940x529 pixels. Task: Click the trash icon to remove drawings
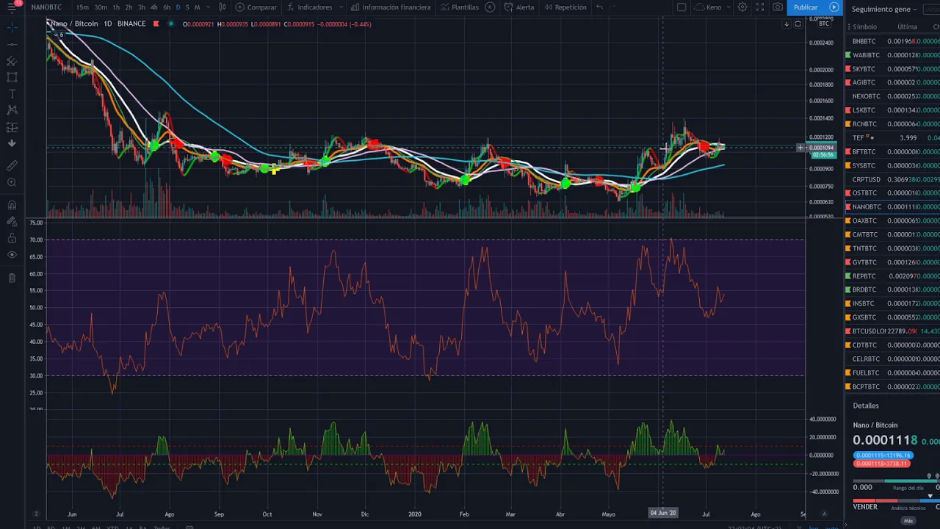tap(12, 278)
